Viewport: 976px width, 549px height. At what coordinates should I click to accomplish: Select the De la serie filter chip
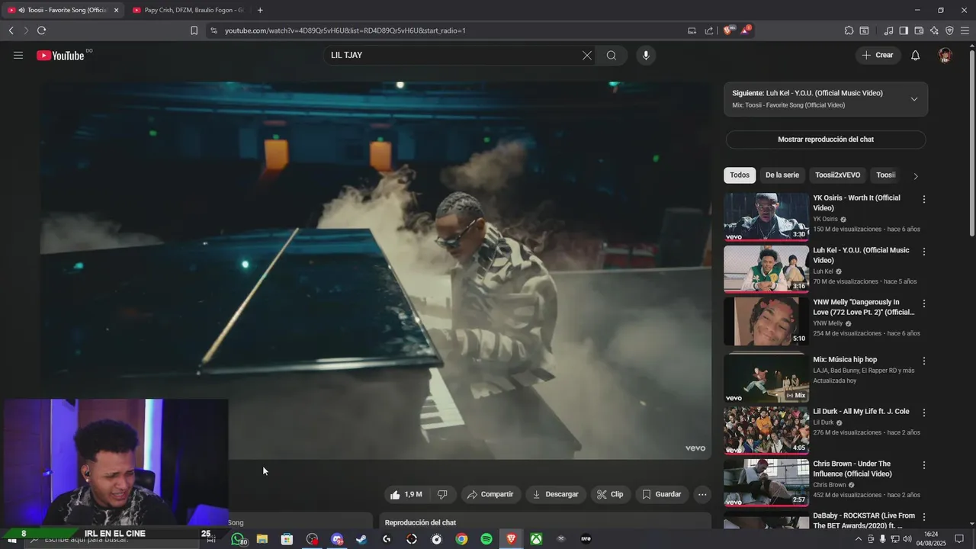coord(782,175)
